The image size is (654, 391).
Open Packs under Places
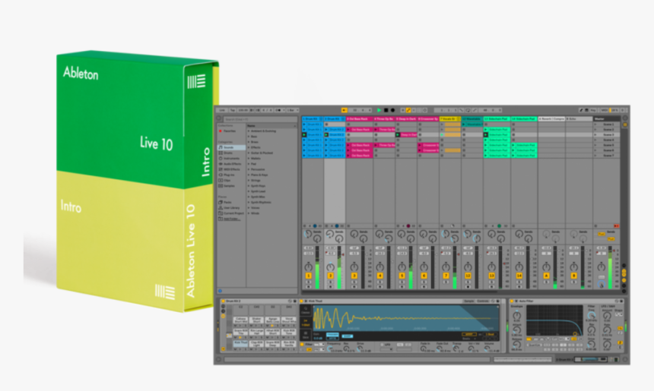click(231, 203)
